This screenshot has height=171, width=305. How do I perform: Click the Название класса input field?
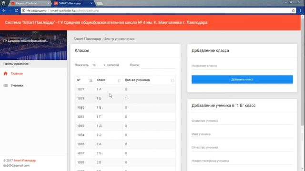[x=242, y=66]
